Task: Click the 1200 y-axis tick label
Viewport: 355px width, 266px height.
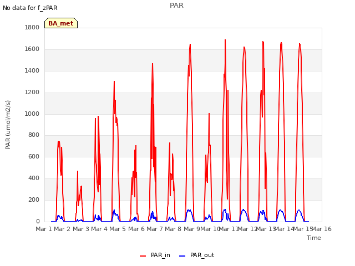Action: click(x=32, y=92)
